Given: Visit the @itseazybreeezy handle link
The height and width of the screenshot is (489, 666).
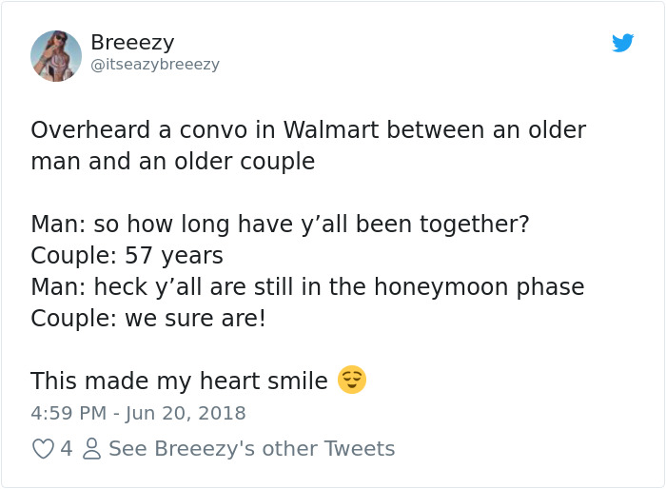Looking at the screenshot, I should point(155,64).
